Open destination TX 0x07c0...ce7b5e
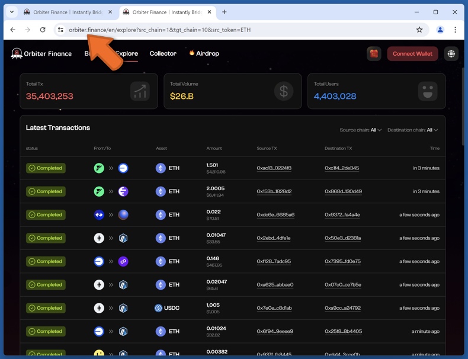Image resolution: width=468 pixels, height=359 pixels. [343, 285]
